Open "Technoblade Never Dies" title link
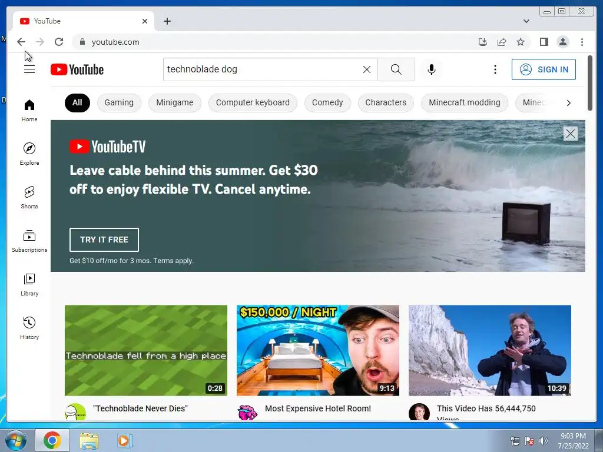 tap(140, 408)
